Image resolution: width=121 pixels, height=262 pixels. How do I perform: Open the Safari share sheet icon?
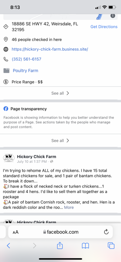[60, 245]
